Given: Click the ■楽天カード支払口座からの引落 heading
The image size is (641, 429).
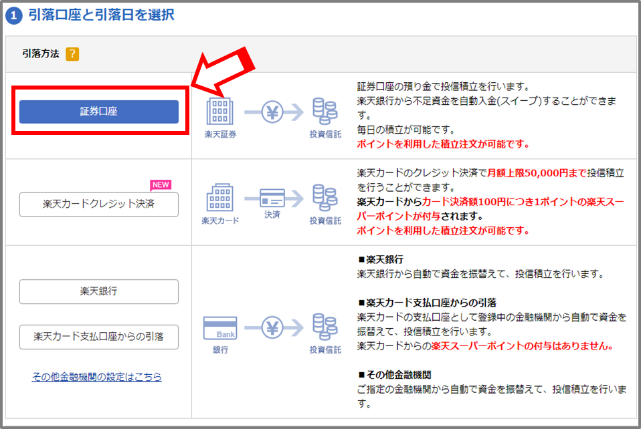Looking at the screenshot, I should [427, 303].
